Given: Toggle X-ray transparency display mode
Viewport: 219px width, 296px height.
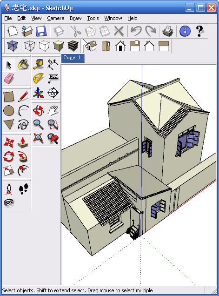Looking at the screenshot, I should [13, 46].
